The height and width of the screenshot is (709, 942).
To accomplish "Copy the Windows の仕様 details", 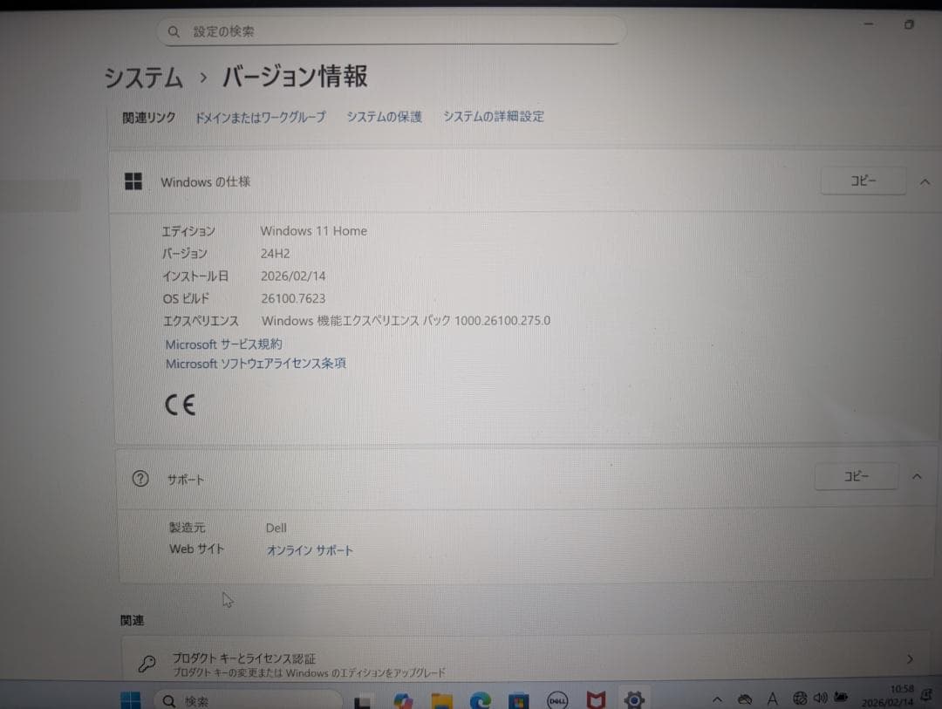I will (863, 181).
